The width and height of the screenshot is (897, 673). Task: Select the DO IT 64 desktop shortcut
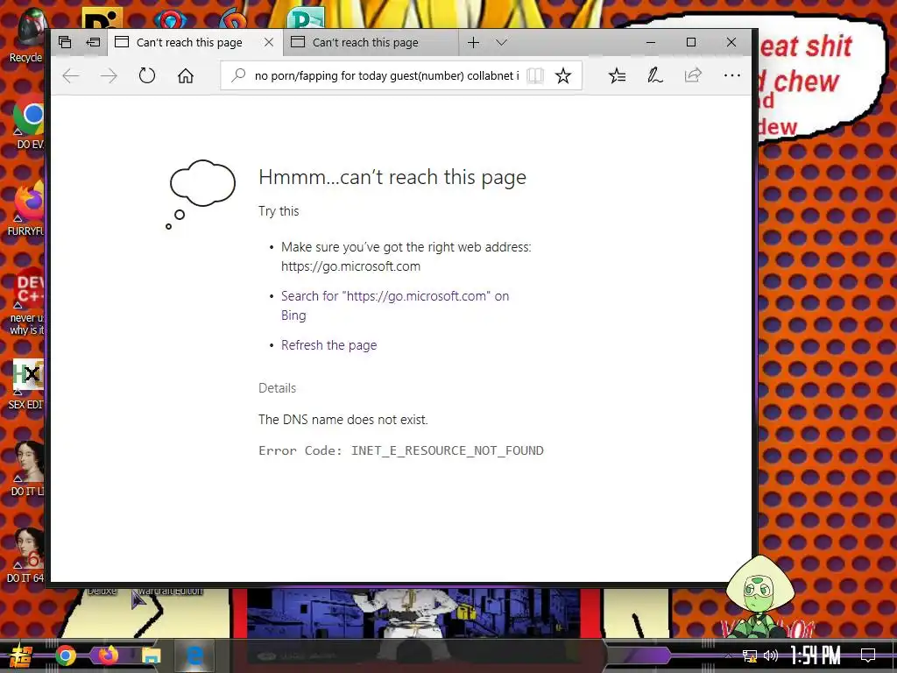point(25,555)
